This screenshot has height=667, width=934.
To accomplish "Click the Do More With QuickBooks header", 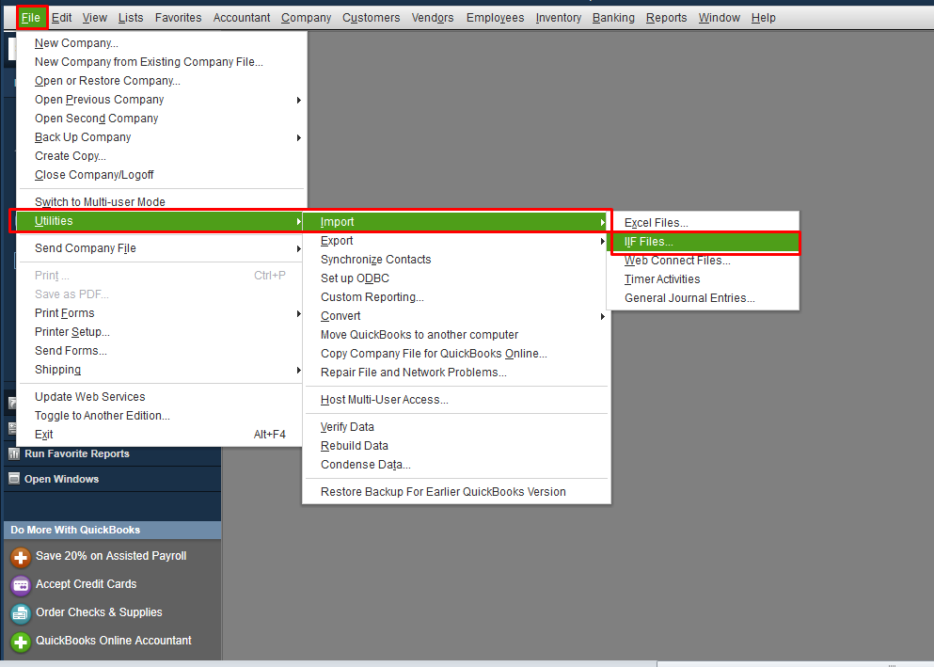I will 113,530.
